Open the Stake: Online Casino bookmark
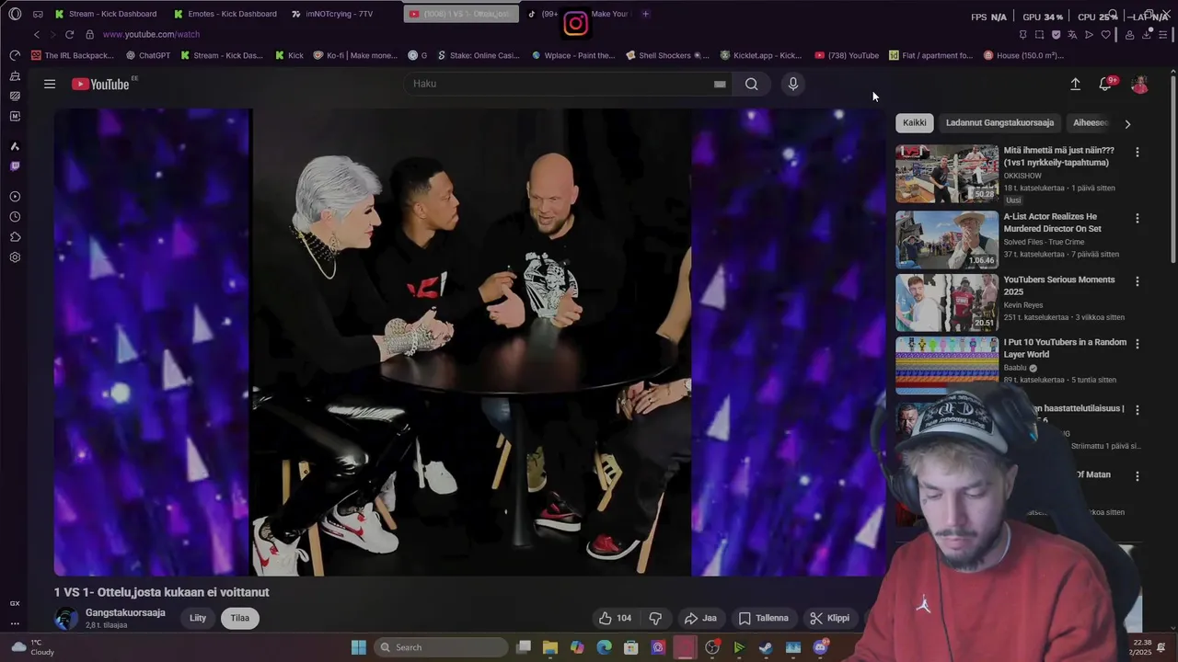 pos(478,55)
